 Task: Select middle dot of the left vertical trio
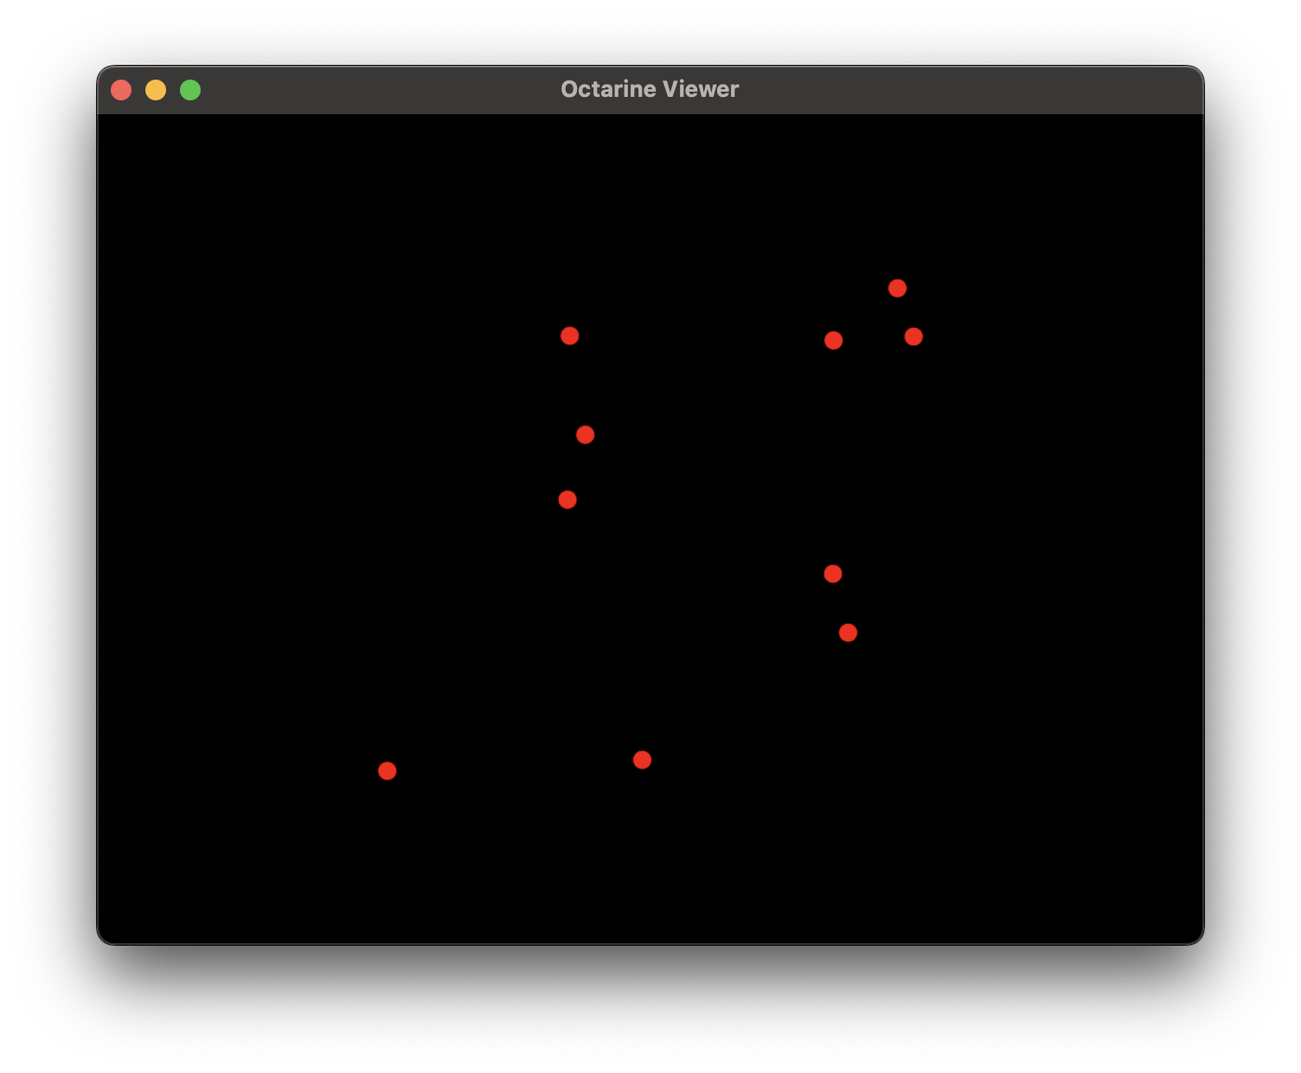(x=585, y=434)
